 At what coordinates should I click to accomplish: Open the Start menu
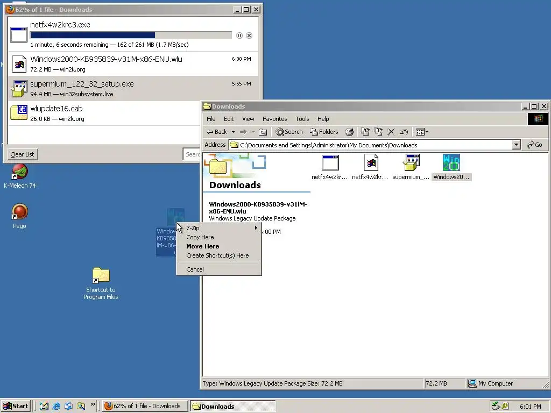pyautogui.click(x=16, y=406)
